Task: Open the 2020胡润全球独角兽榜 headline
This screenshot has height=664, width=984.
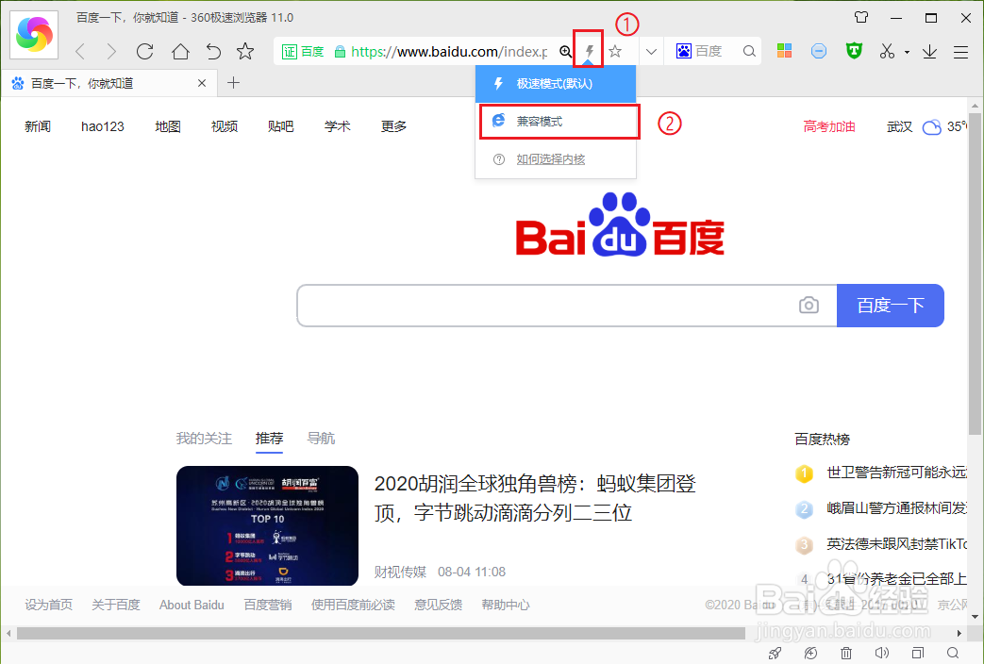Action: pos(535,498)
